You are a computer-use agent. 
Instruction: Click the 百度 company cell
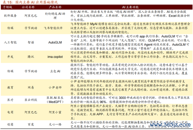[31, 124]
